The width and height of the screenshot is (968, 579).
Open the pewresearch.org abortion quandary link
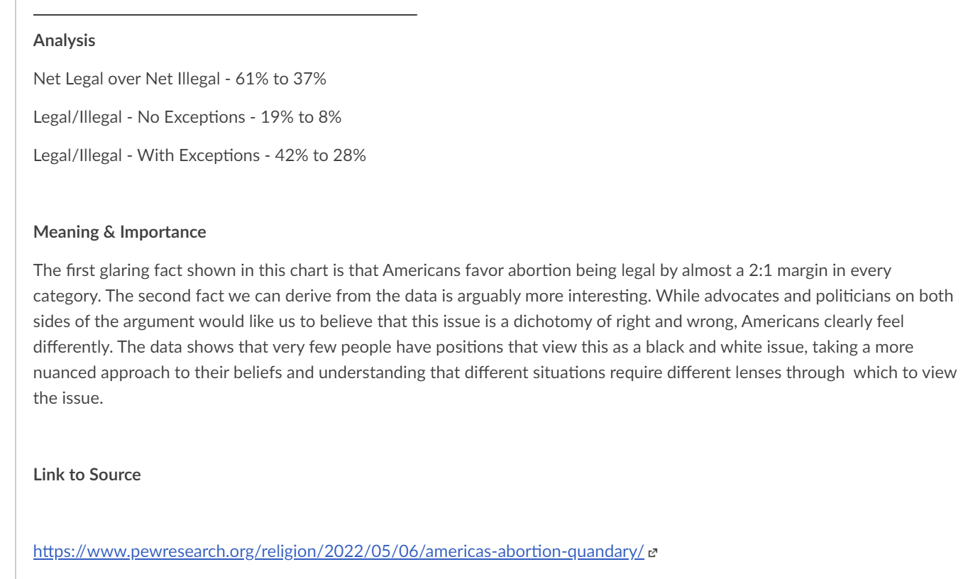point(339,551)
